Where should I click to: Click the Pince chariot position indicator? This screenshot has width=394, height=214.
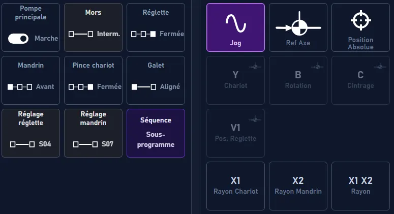81,87
